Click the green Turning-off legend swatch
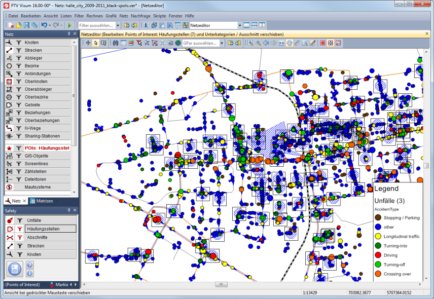This screenshot has height=299, width=434. [x=378, y=265]
